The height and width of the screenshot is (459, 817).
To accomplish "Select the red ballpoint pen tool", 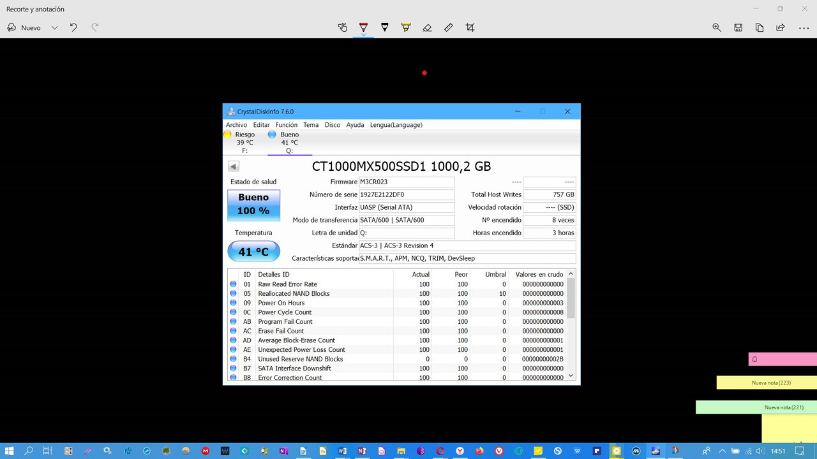I will pos(363,27).
